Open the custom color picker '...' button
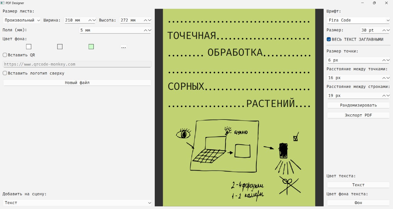Screen dimensions: 393x209 pos(123,47)
